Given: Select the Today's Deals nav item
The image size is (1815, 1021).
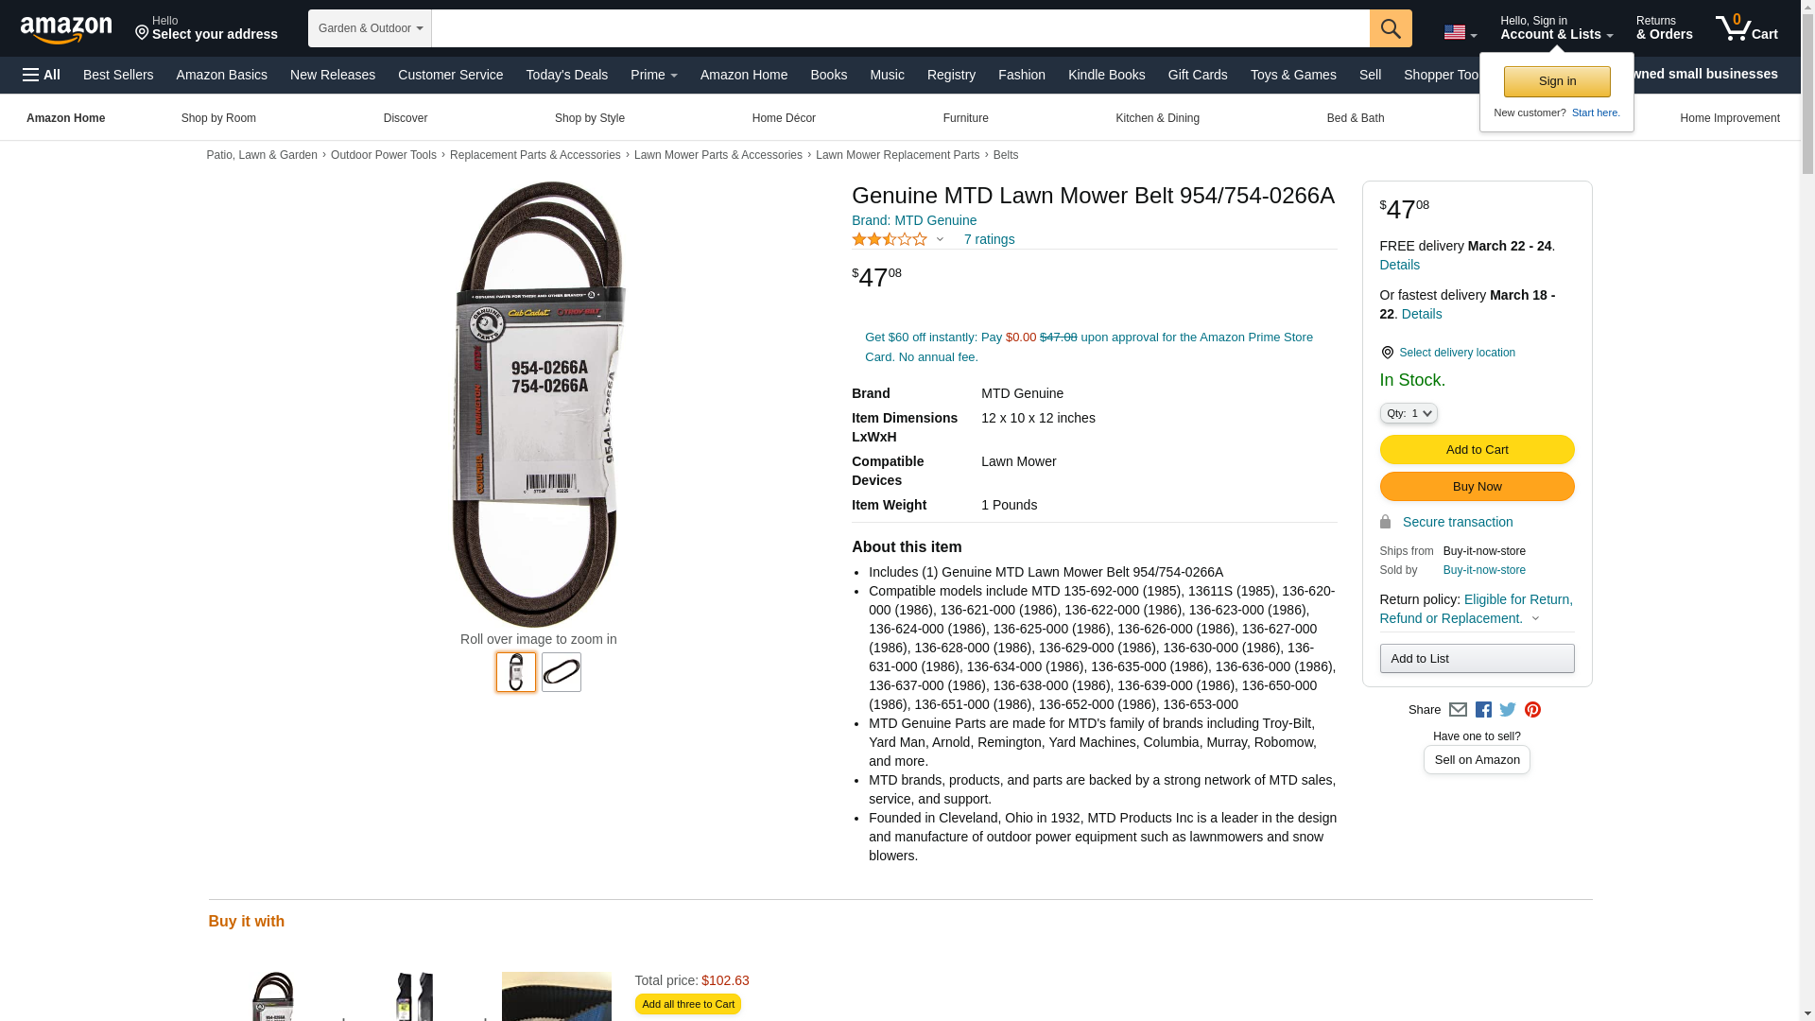Looking at the screenshot, I should click(567, 75).
